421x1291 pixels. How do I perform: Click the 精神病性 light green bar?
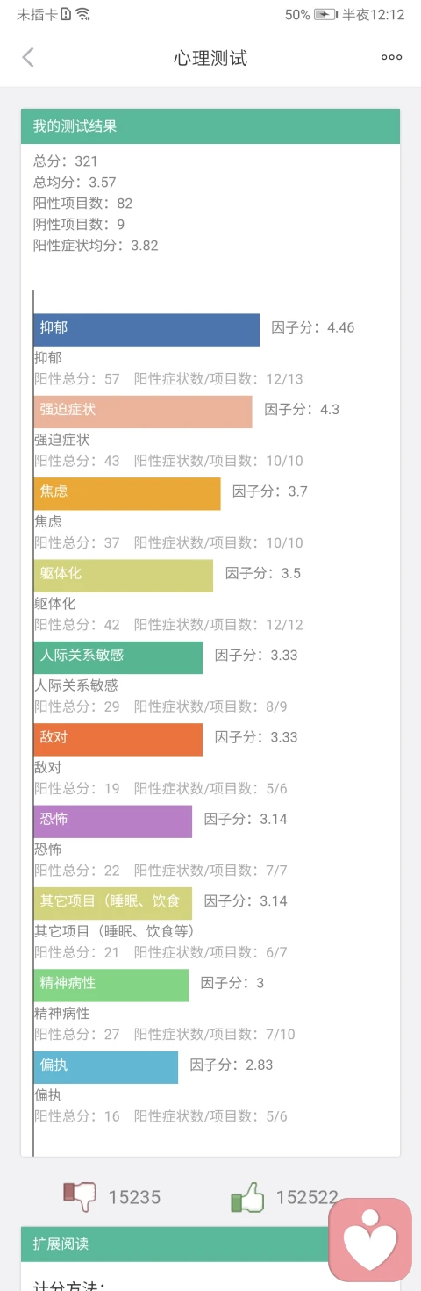111,985
